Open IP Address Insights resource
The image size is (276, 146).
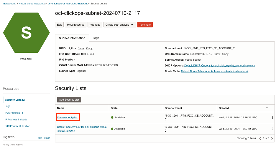coord(16,120)
